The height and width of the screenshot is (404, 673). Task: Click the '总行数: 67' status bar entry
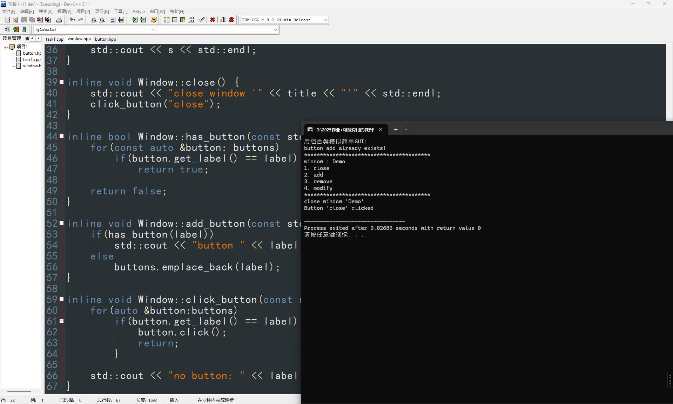[x=109, y=400]
